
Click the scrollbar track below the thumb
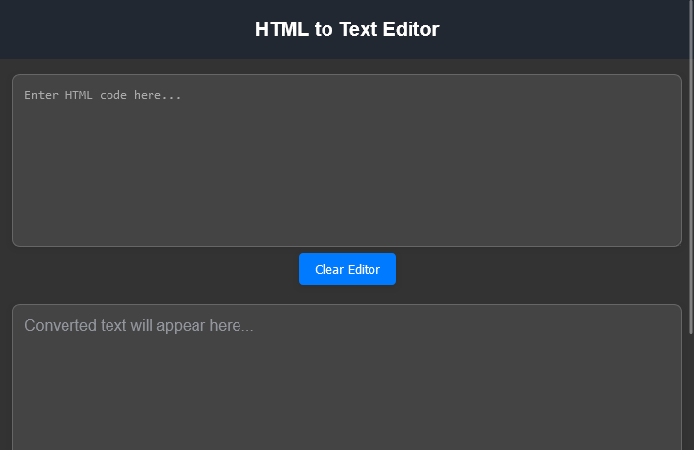coord(691,391)
